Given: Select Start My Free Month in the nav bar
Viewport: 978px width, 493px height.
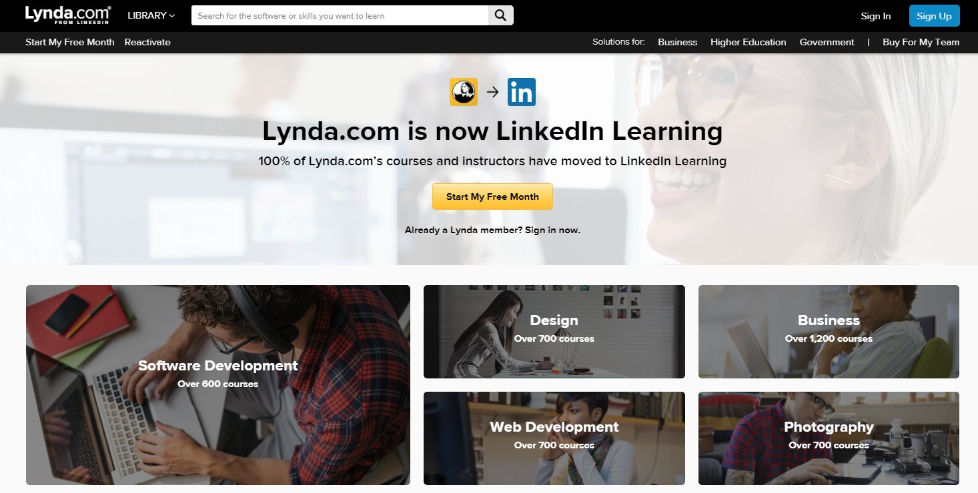Looking at the screenshot, I should [70, 42].
